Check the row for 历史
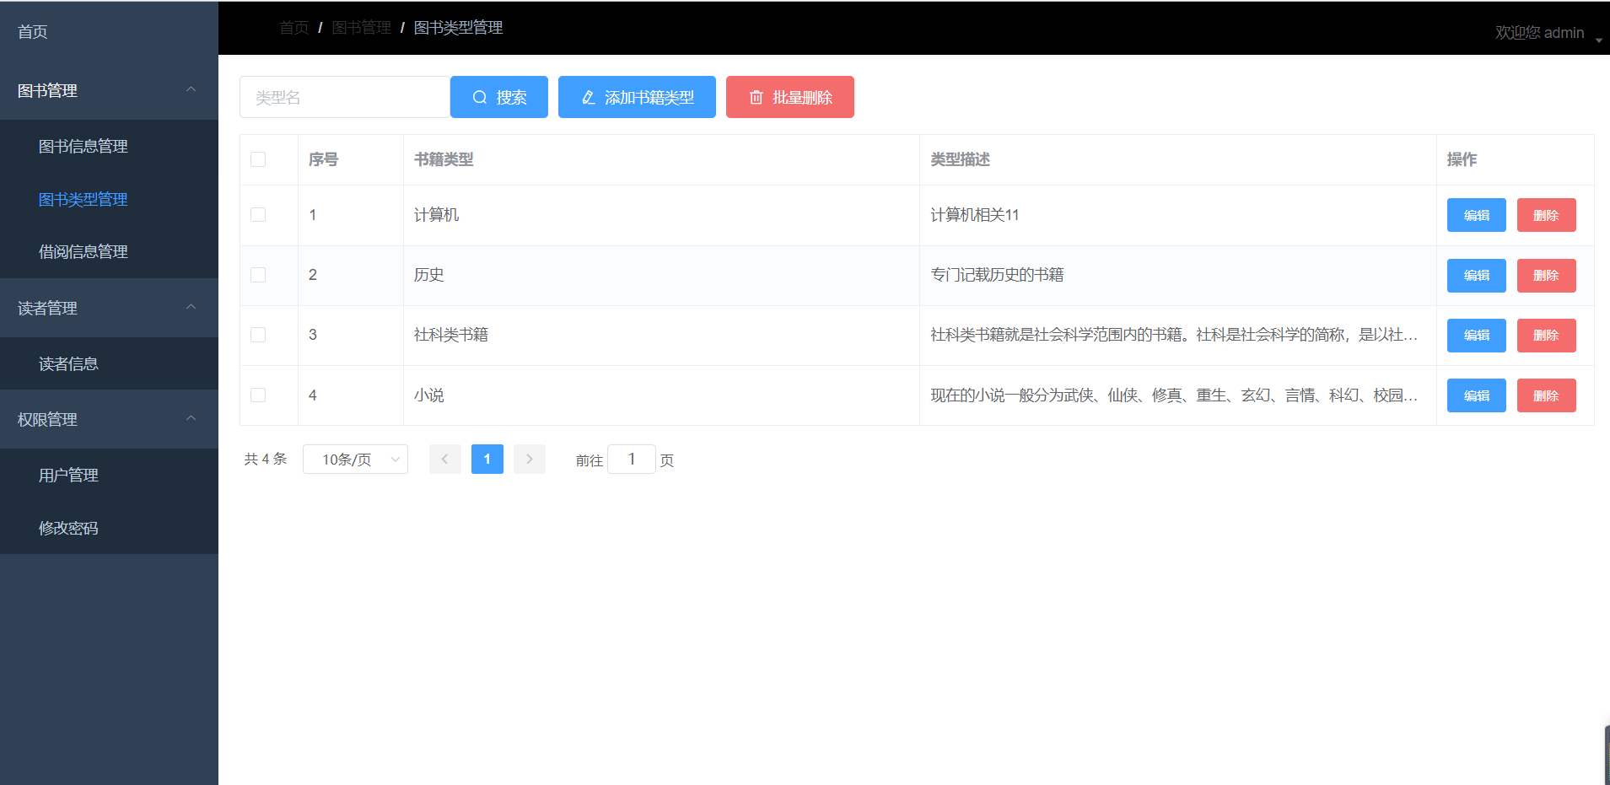This screenshot has height=785, width=1610. (258, 275)
